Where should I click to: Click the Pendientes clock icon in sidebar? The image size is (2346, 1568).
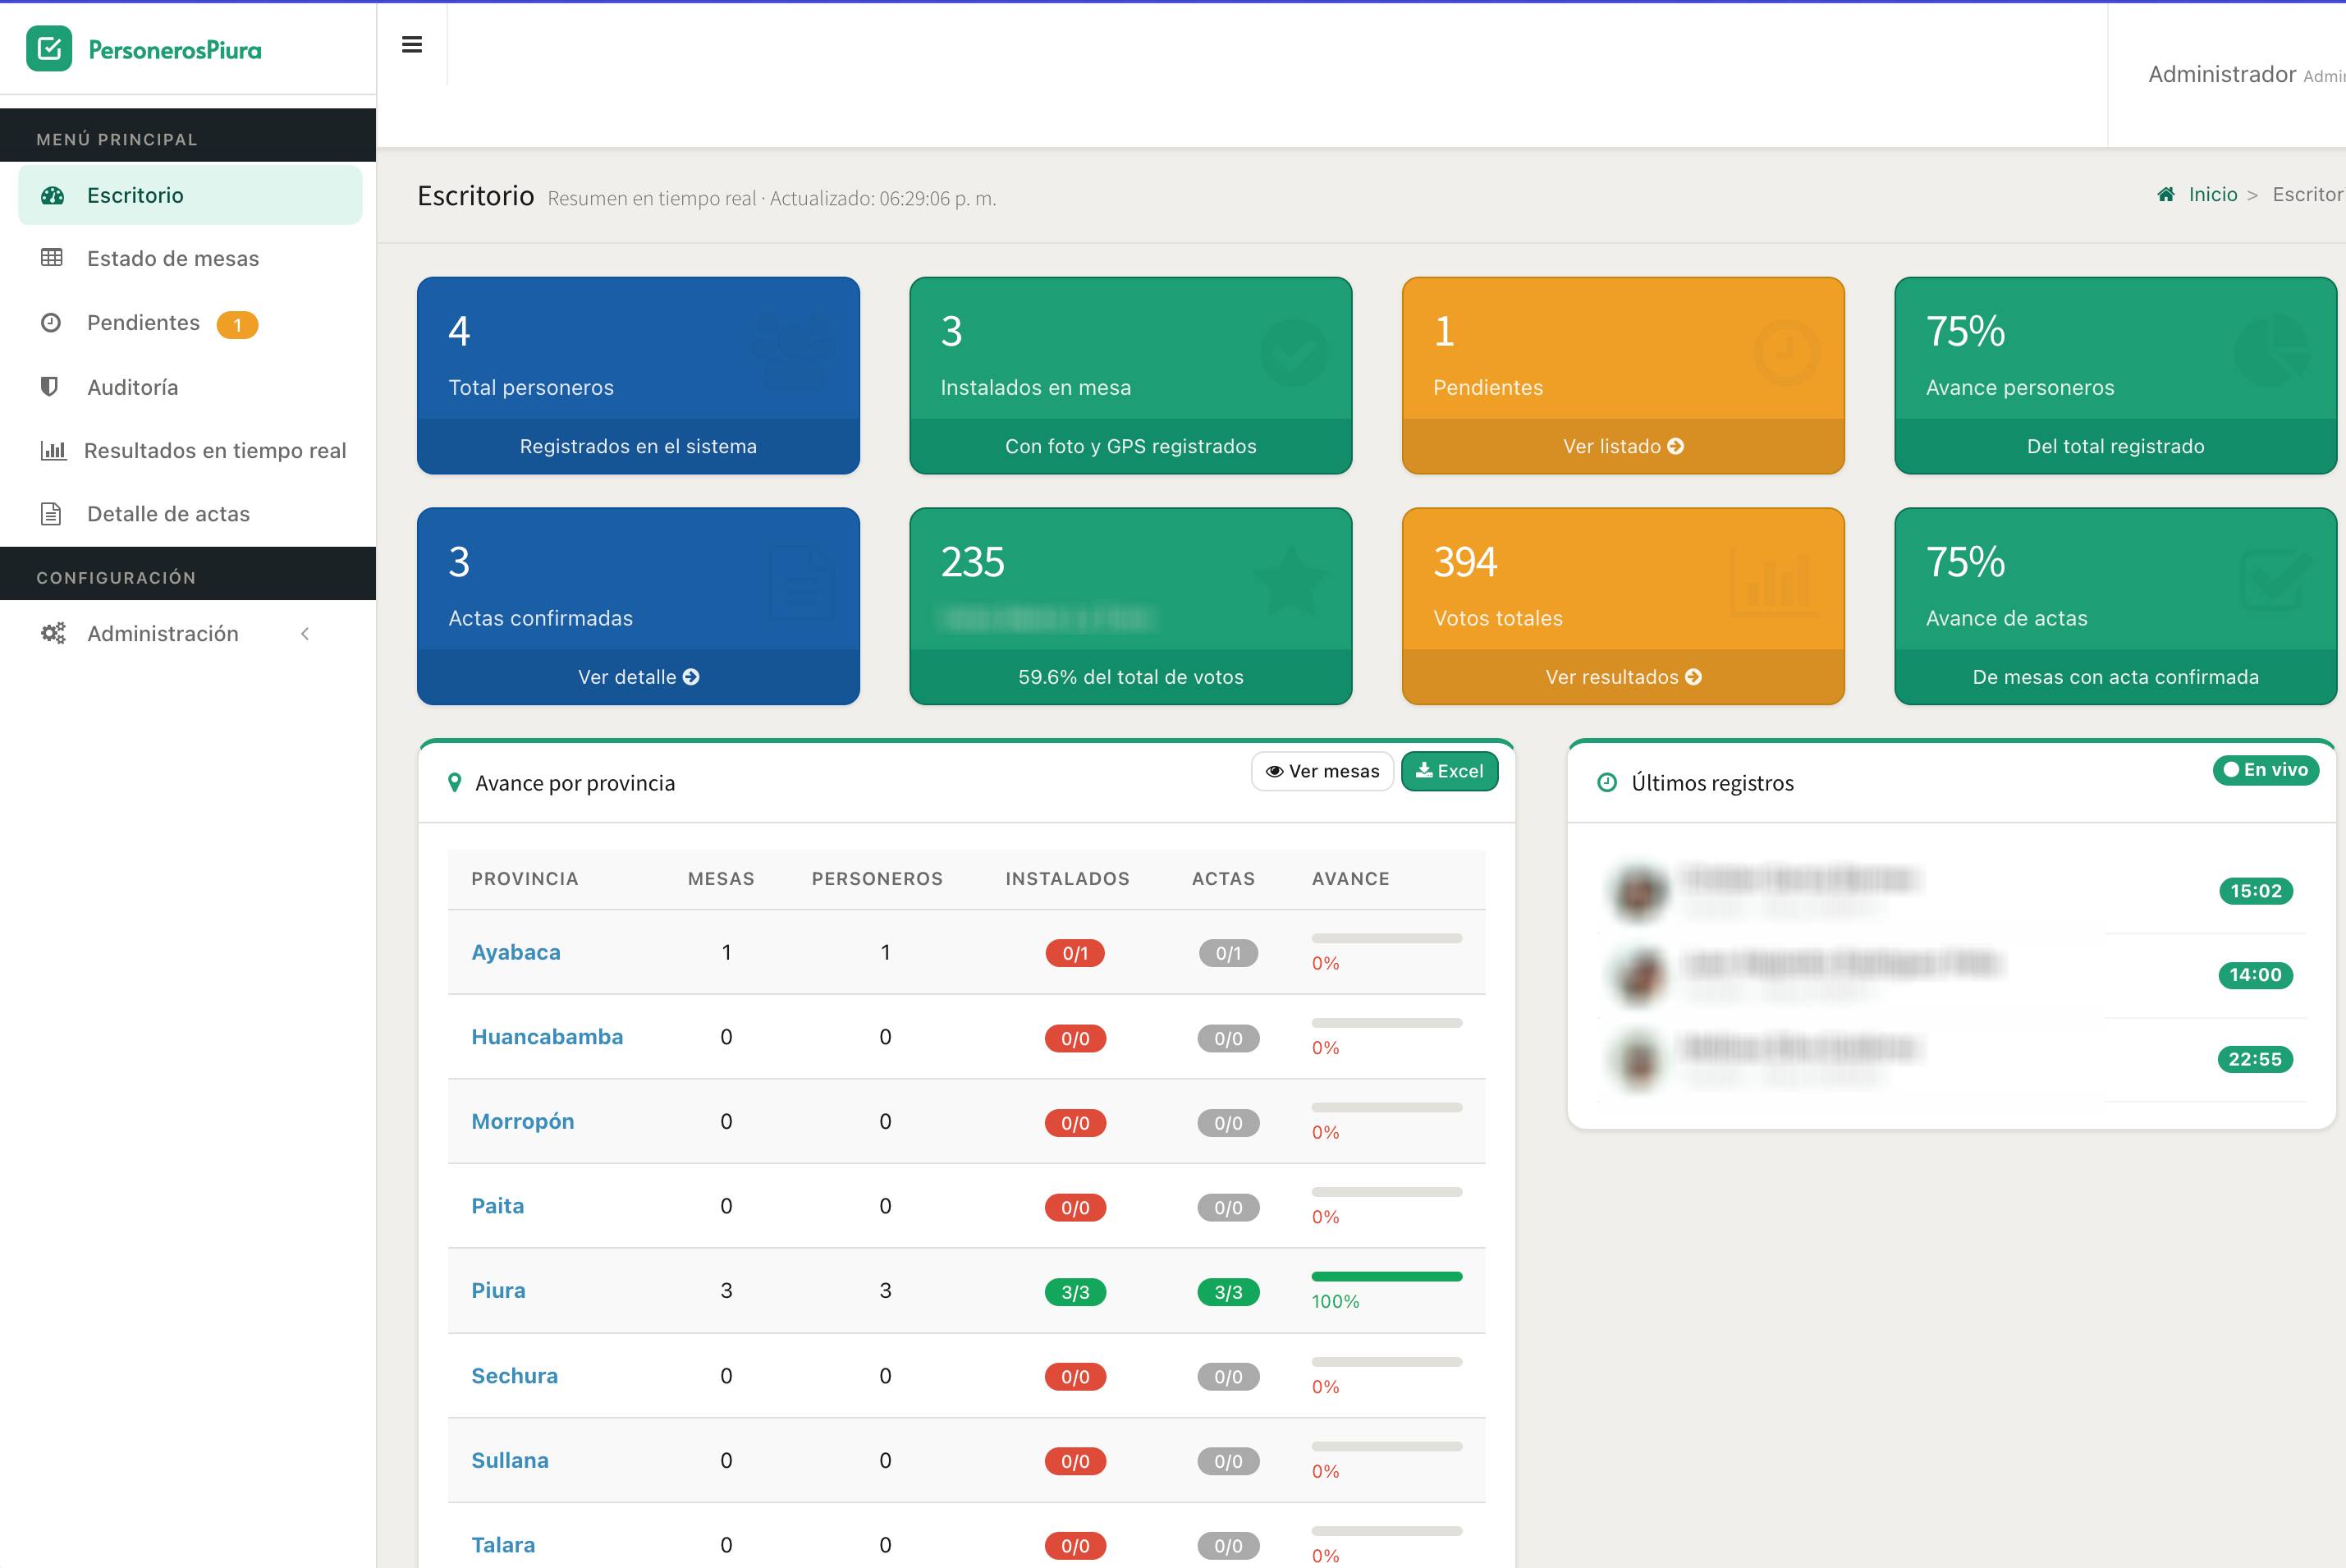click(51, 322)
